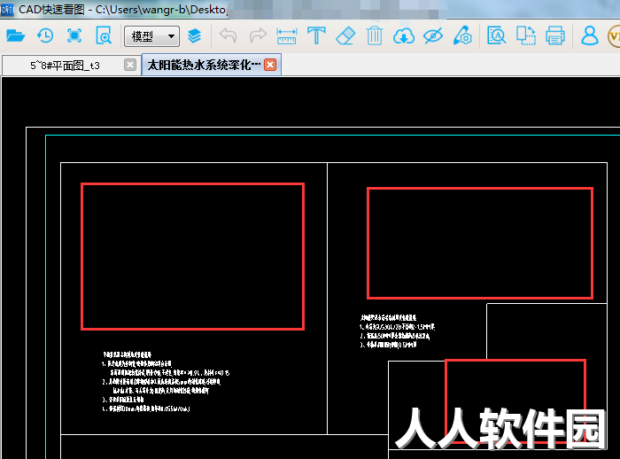Click the print icon

coord(555,36)
